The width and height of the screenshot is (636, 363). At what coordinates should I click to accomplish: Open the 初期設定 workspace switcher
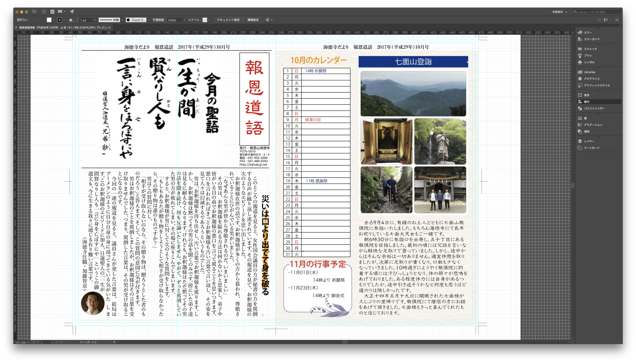click(x=559, y=12)
